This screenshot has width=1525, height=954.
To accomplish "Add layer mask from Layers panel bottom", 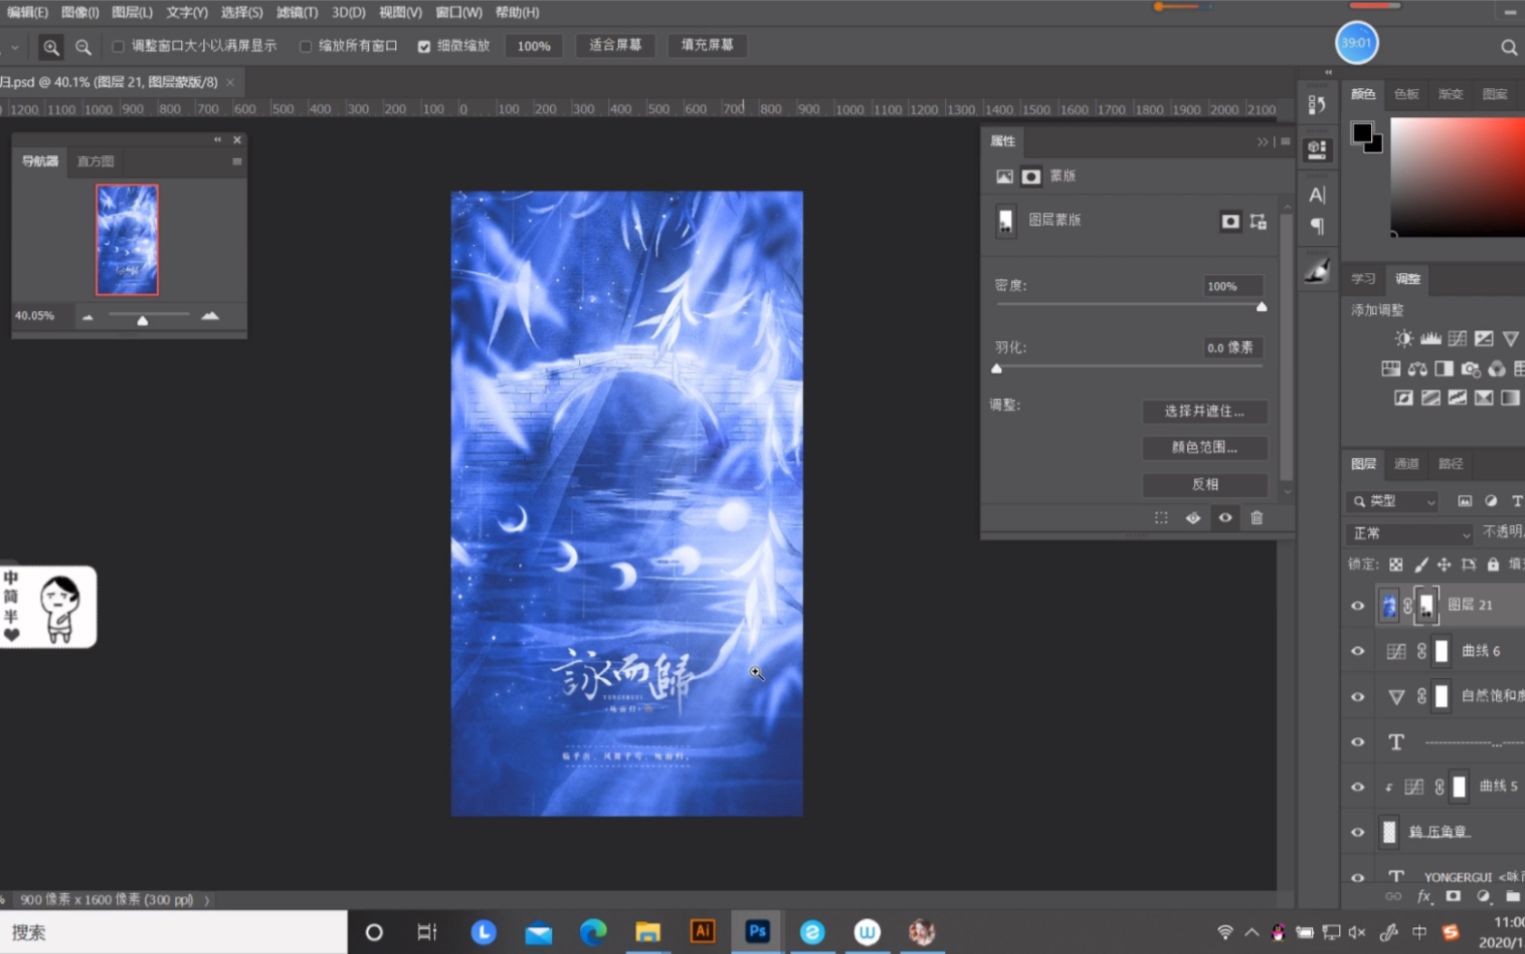I will pyautogui.click(x=1453, y=897).
